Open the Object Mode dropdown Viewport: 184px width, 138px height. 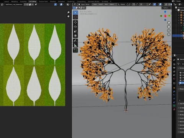[85, 4]
